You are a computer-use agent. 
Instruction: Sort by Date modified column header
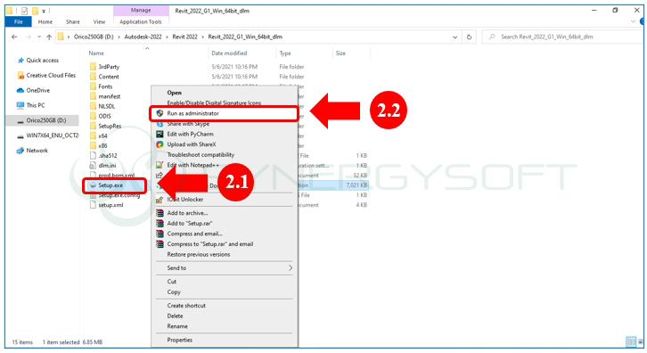click(229, 53)
